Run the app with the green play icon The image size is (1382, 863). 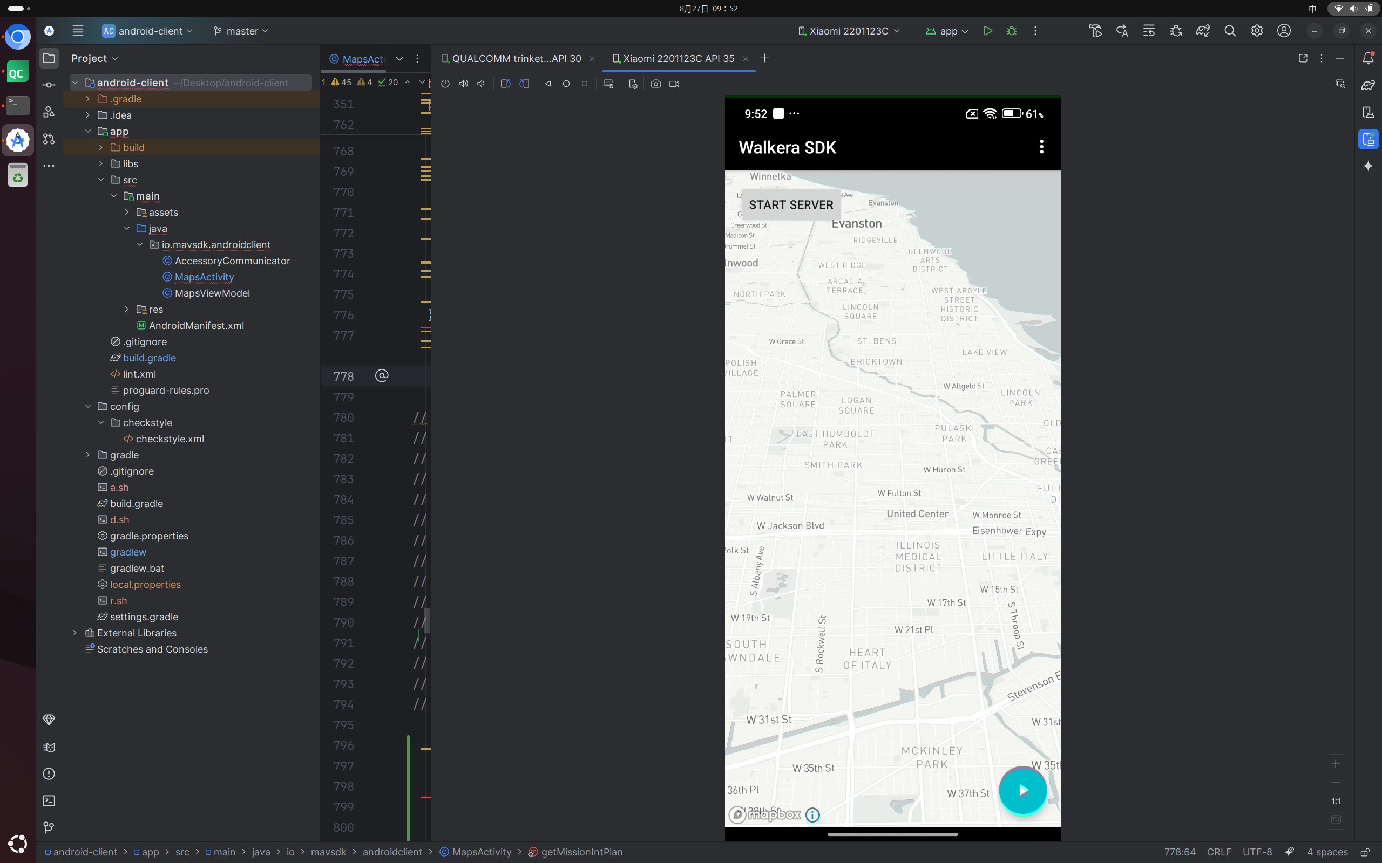(x=987, y=31)
